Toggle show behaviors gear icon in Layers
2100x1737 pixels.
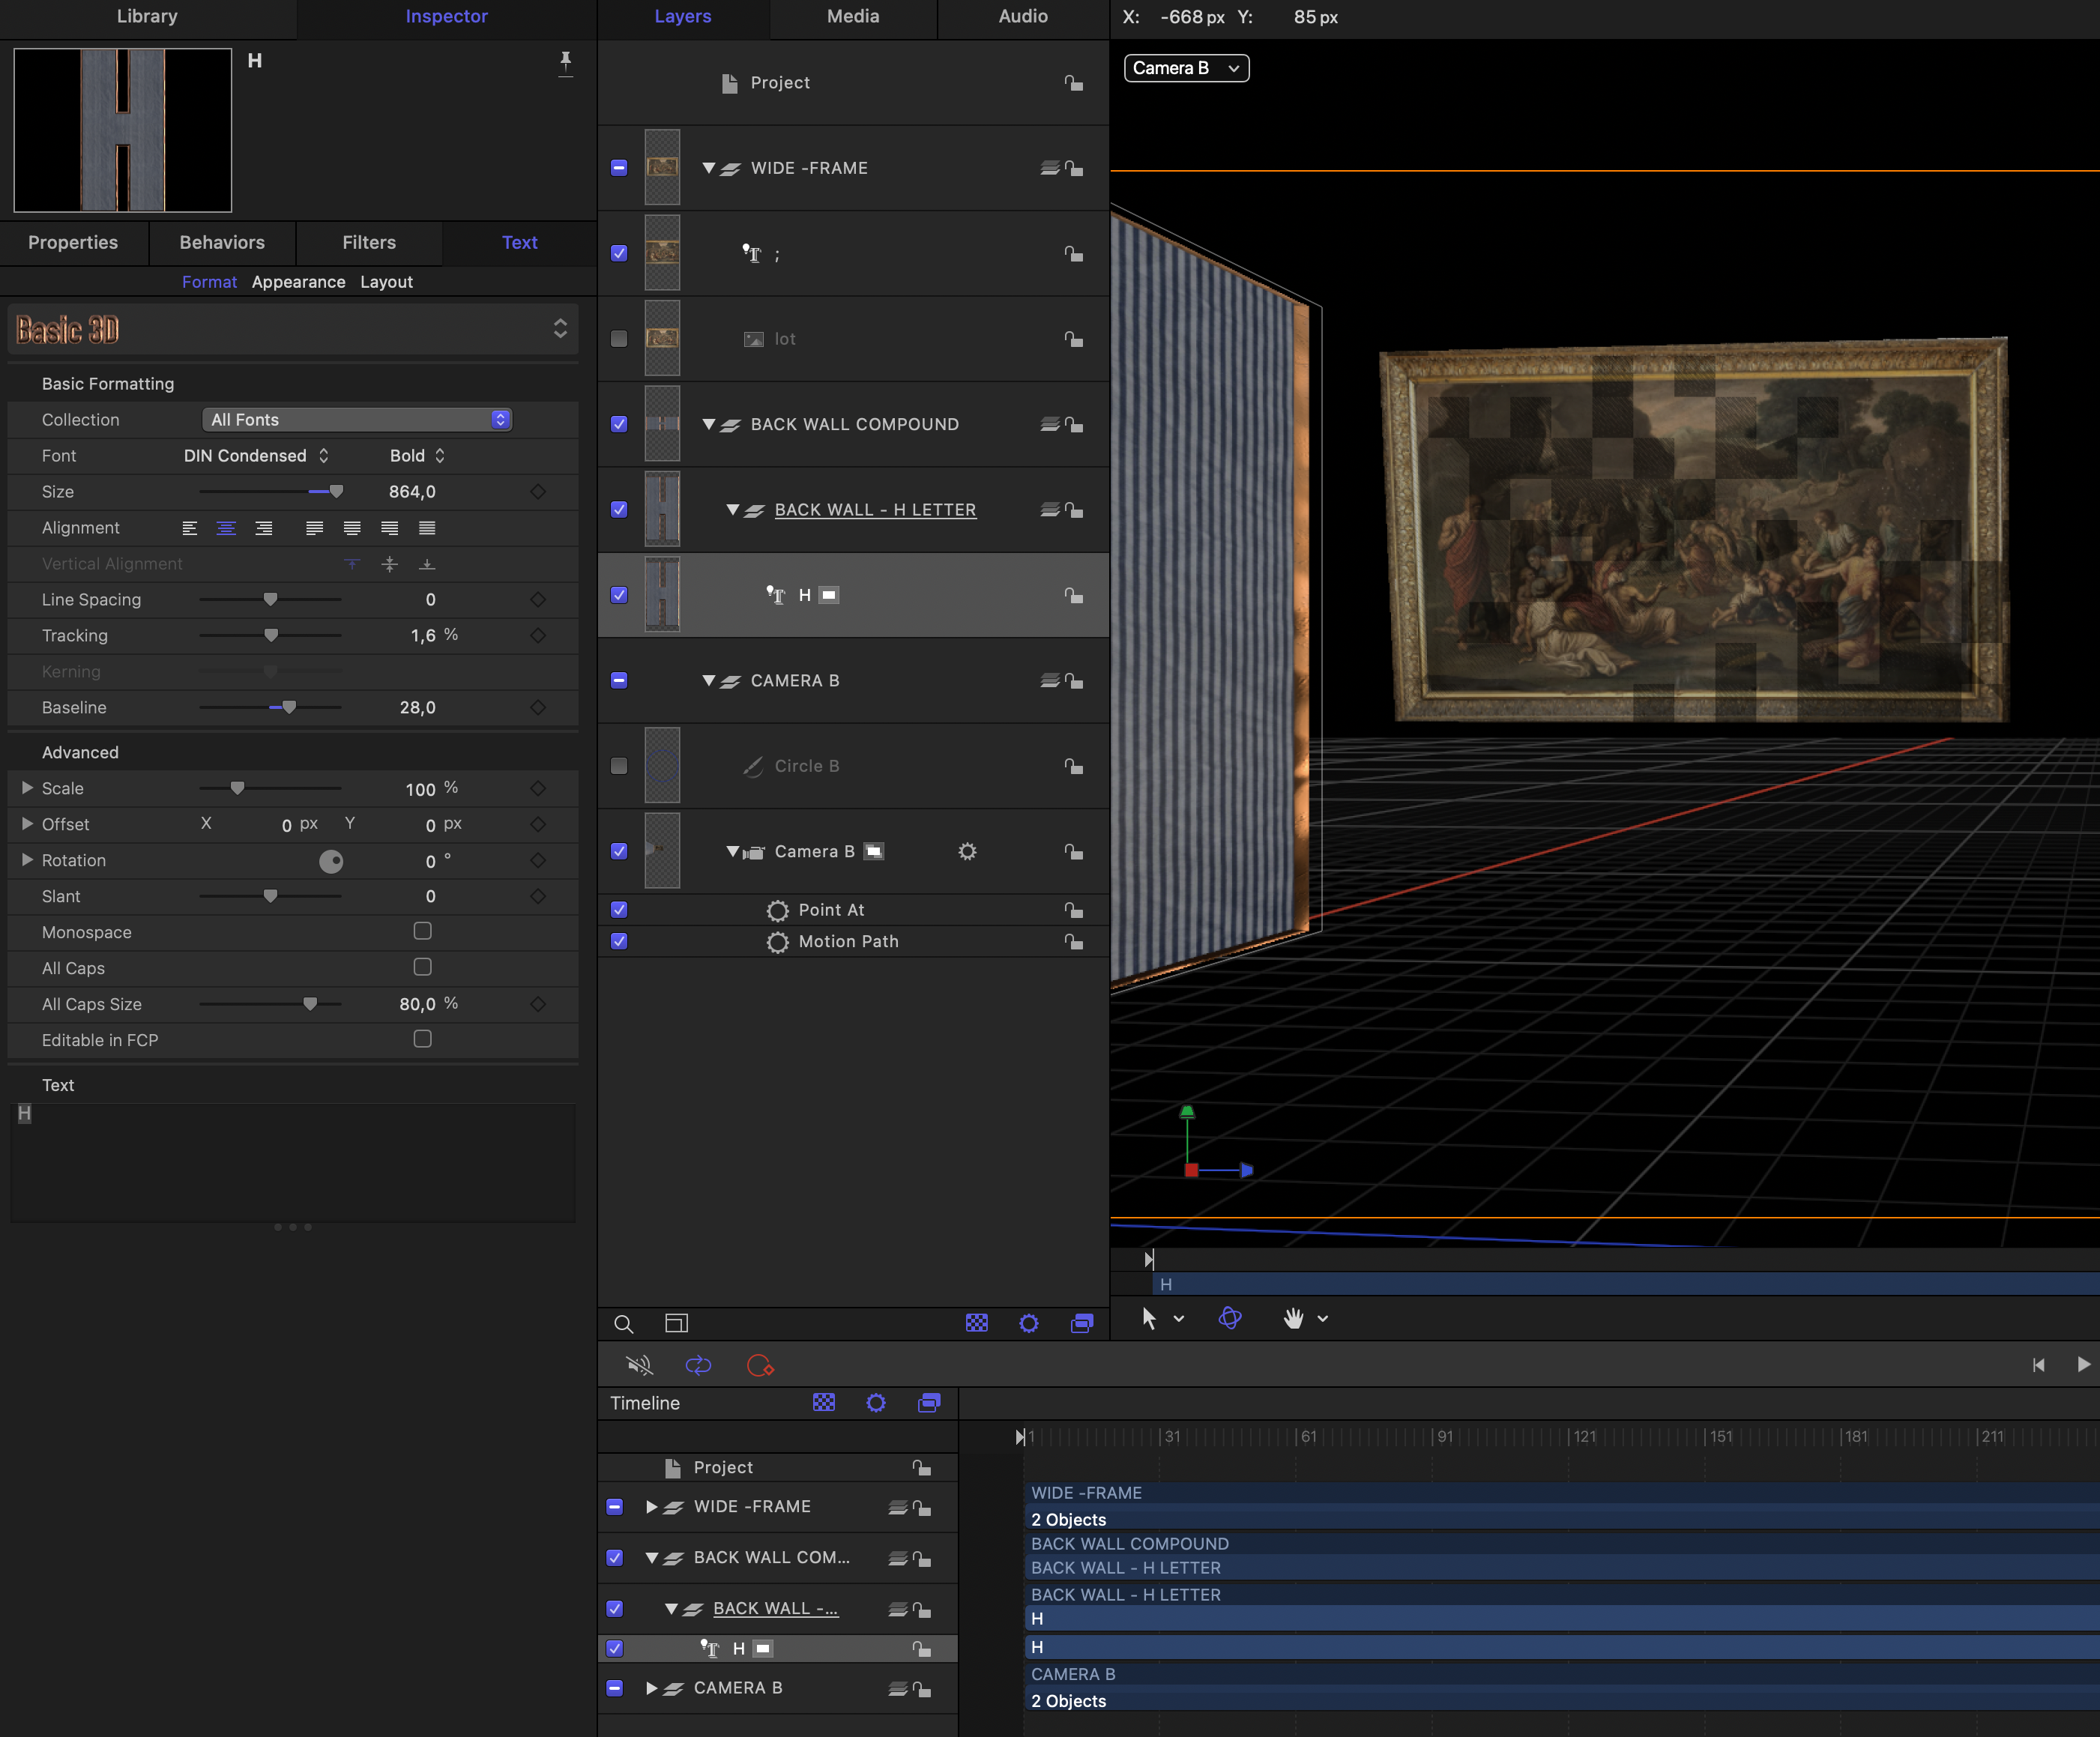[1029, 1323]
